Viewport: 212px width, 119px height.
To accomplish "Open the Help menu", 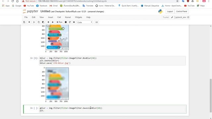I will click(88, 17).
